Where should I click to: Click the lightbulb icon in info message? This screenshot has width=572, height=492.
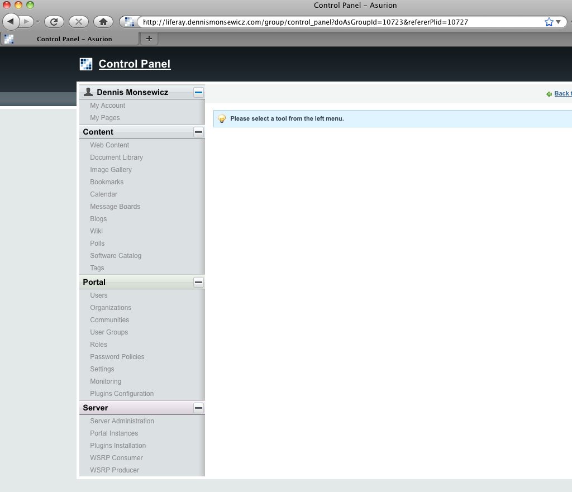pos(222,119)
